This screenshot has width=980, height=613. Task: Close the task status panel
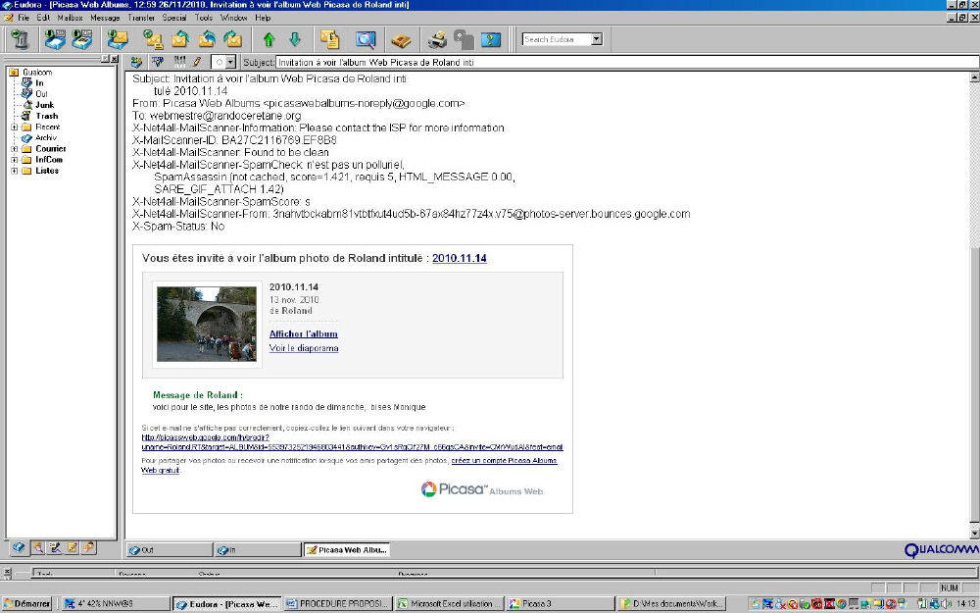click(7, 572)
